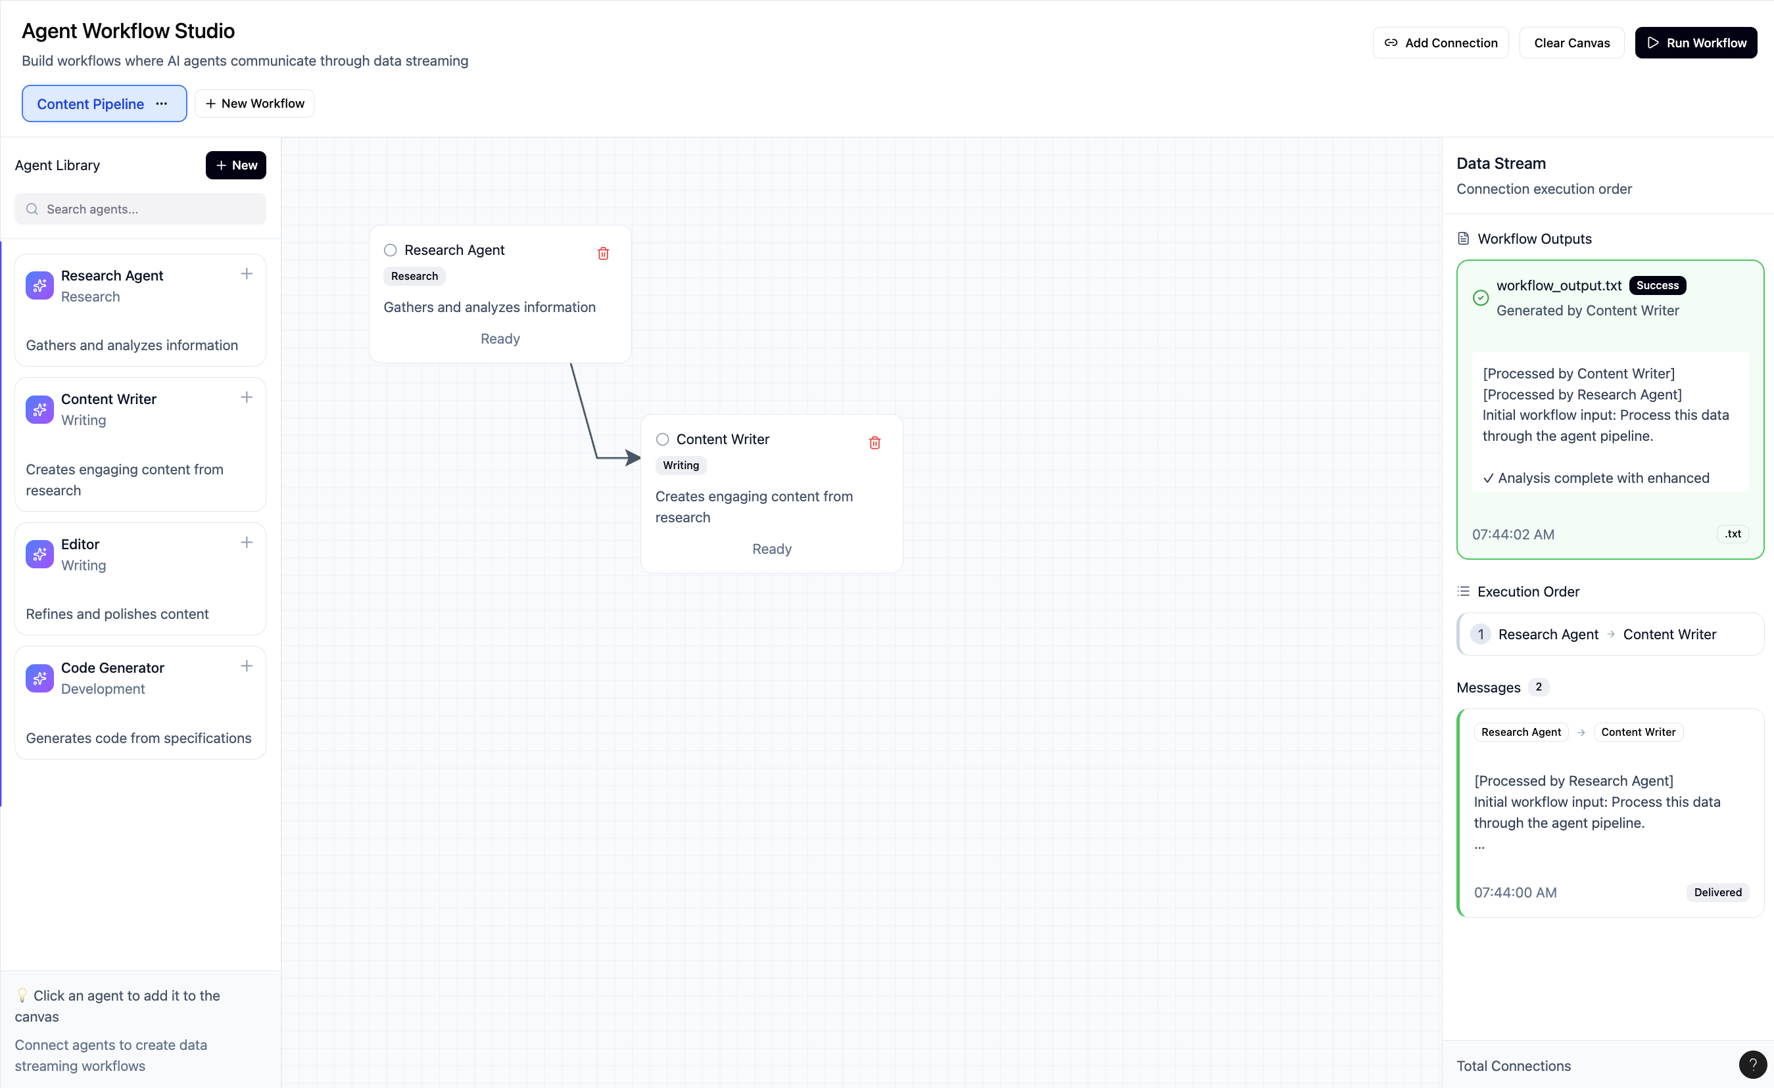
Task: Click the plus icon on Editor card
Action: click(x=246, y=543)
